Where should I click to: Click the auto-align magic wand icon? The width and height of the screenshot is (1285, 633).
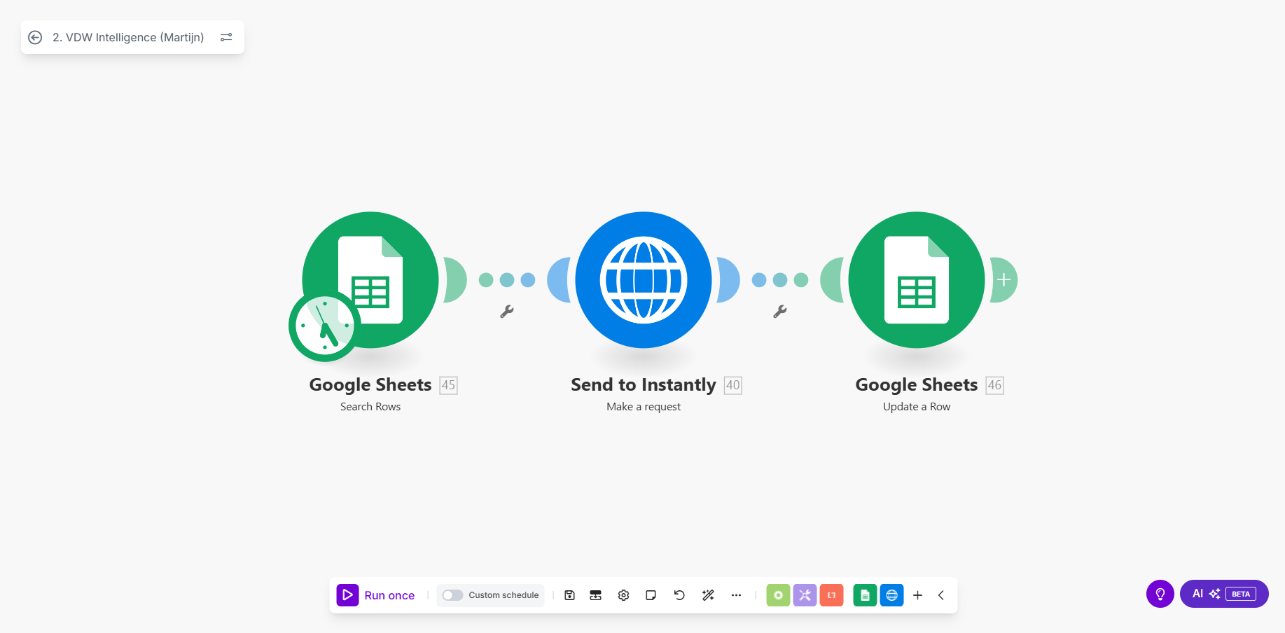click(708, 595)
